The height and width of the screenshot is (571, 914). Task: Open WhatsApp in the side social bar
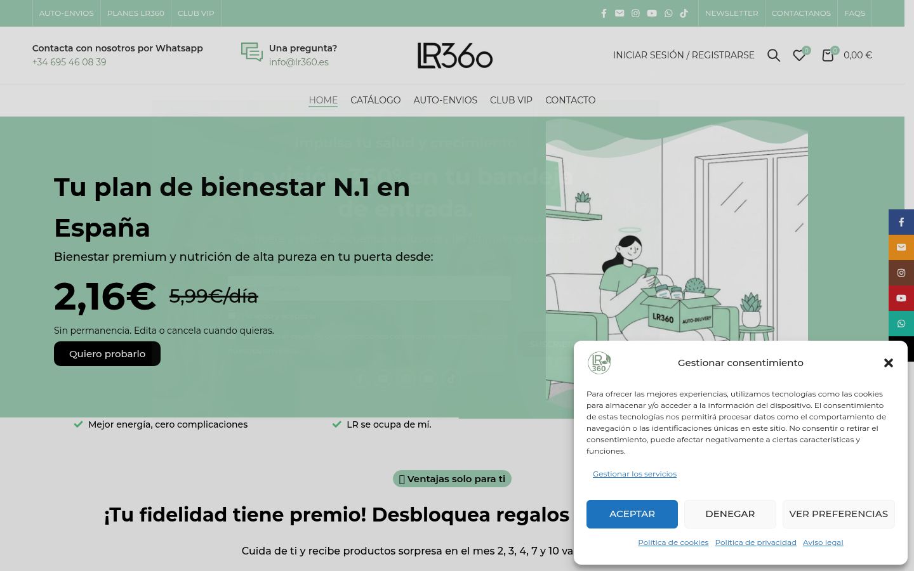(901, 324)
